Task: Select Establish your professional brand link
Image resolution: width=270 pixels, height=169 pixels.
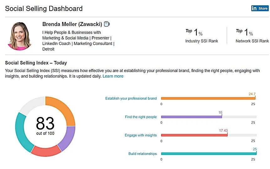Action: pos(131,98)
